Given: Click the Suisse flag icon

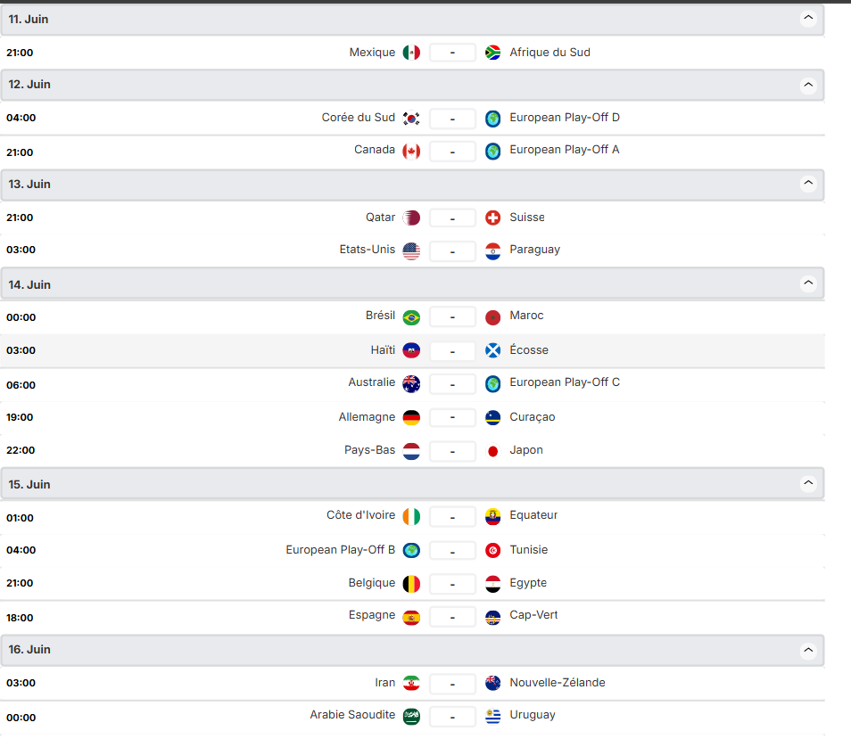Looking at the screenshot, I should (x=492, y=218).
